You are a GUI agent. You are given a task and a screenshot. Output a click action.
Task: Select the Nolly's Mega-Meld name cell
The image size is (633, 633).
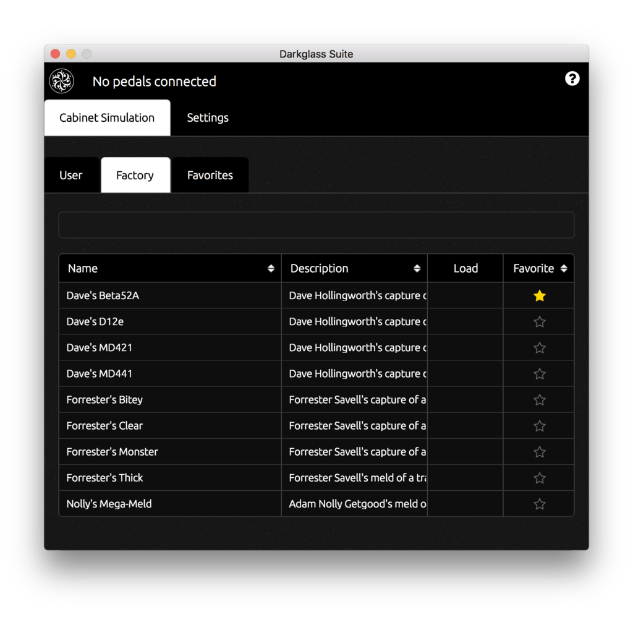109,504
